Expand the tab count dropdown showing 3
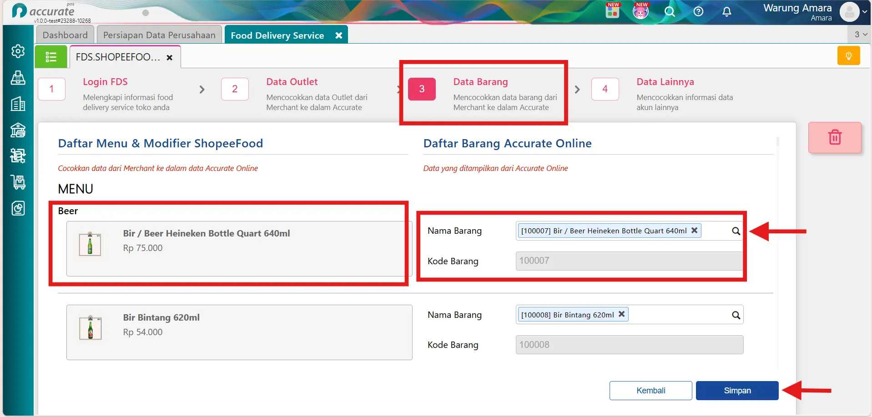Image resolution: width=872 pixels, height=417 pixels. (x=860, y=35)
